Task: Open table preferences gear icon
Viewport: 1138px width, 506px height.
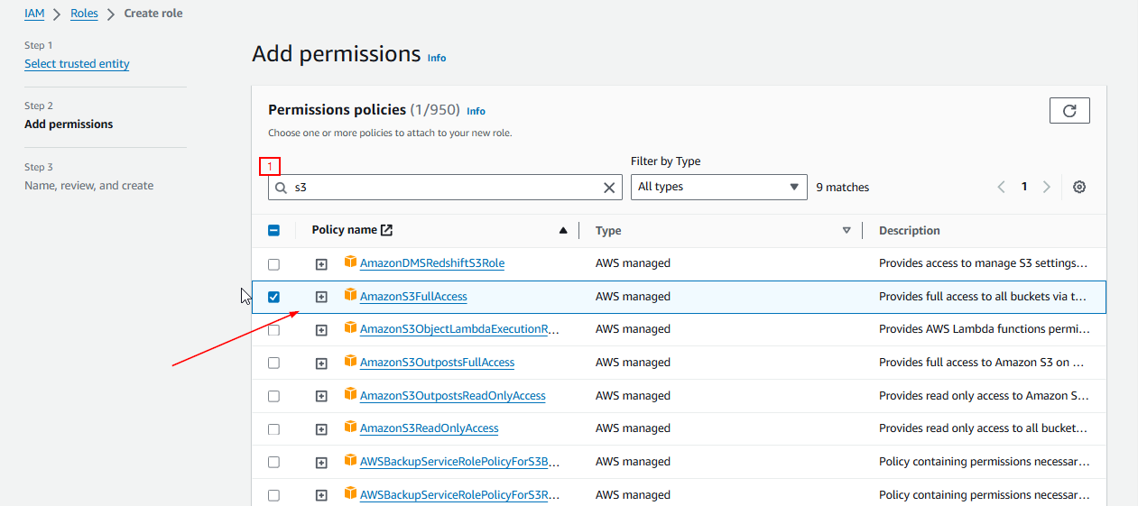Action: click(x=1079, y=187)
